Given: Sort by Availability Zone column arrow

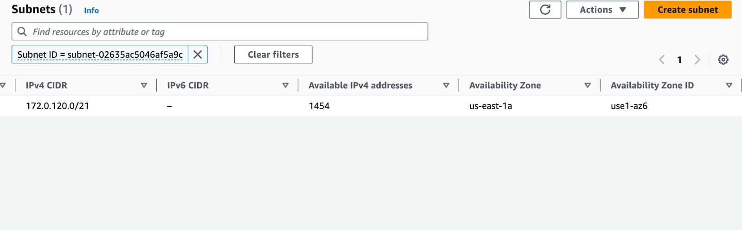Looking at the screenshot, I should pyautogui.click(x=588, y=85).
